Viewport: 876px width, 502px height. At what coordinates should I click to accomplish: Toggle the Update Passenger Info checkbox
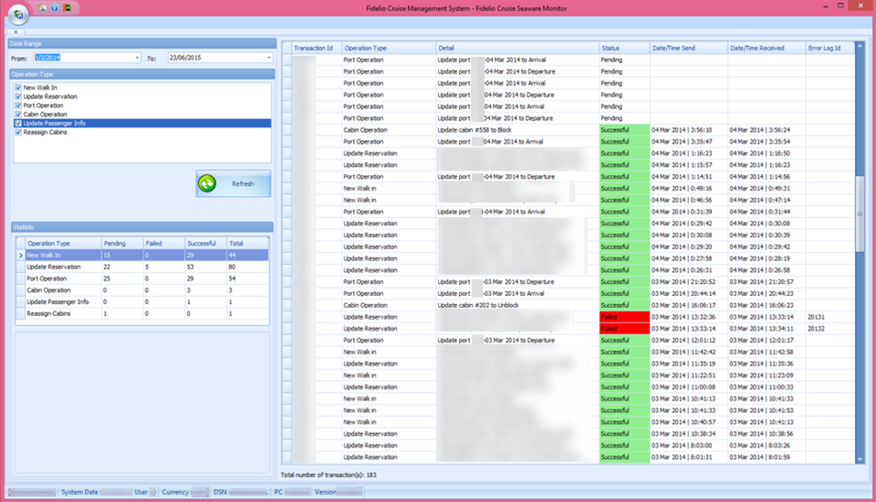pos(18,124)
